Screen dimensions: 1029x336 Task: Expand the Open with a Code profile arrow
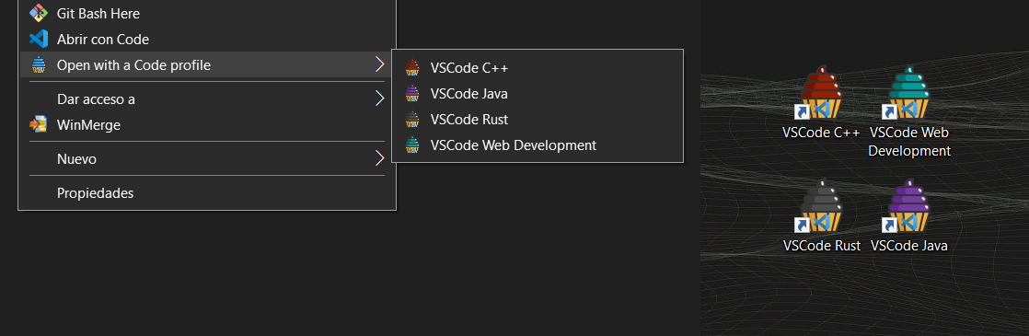pos(379,64)
